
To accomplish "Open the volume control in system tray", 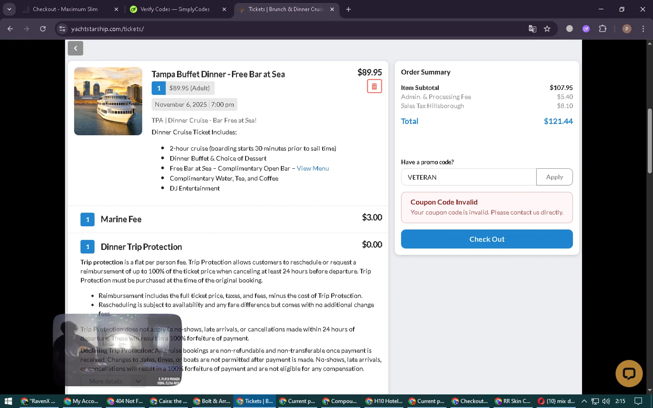I will [x=606, y=401].
